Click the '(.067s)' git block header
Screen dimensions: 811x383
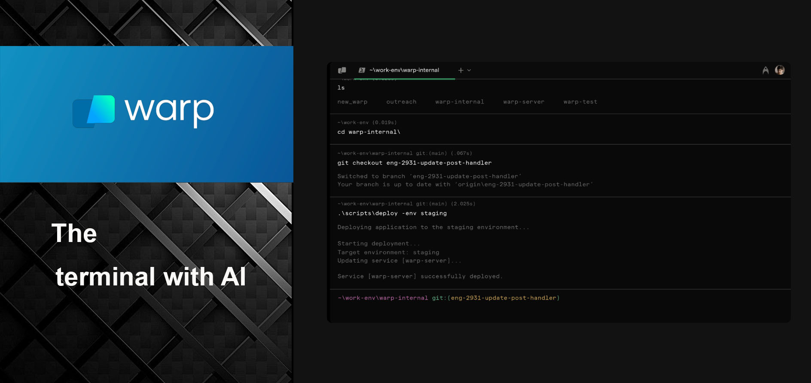[x=405, y=153]
